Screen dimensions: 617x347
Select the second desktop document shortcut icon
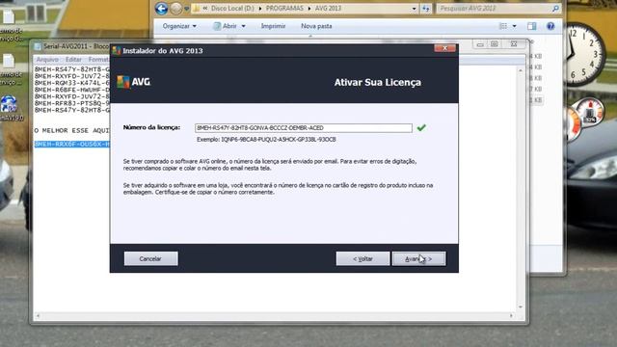pyautogui.click(x=9, y=62)
